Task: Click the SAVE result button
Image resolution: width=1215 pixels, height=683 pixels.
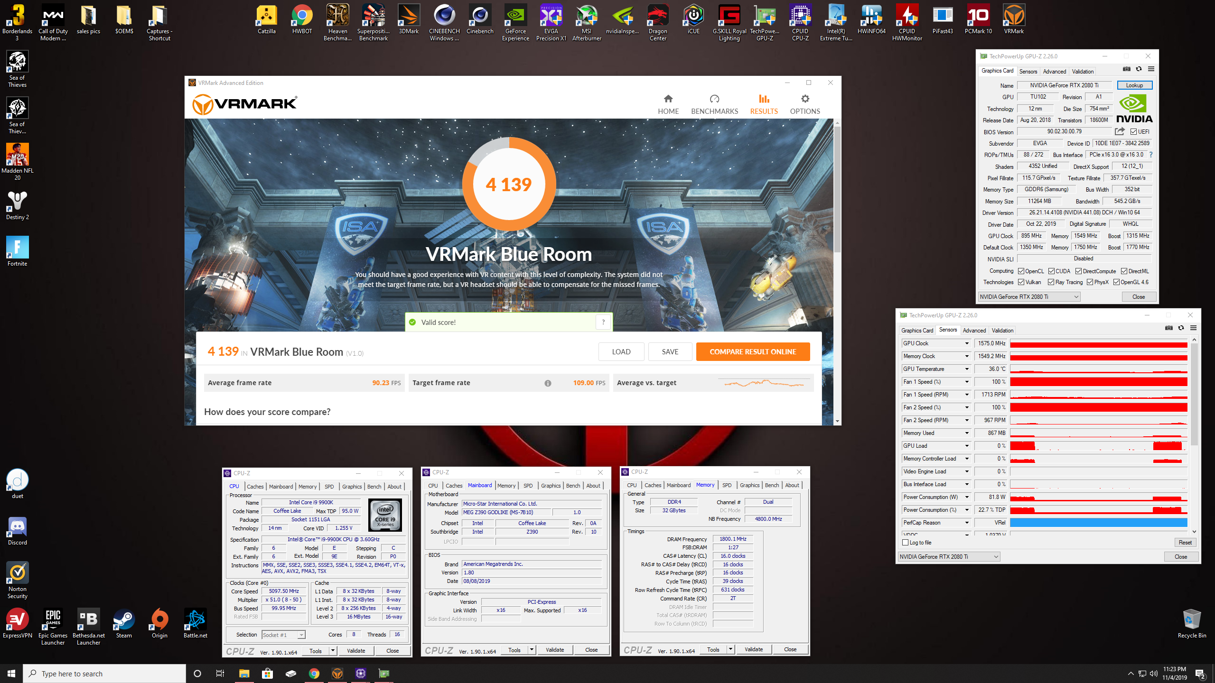Action: click(x=670, y=352)
